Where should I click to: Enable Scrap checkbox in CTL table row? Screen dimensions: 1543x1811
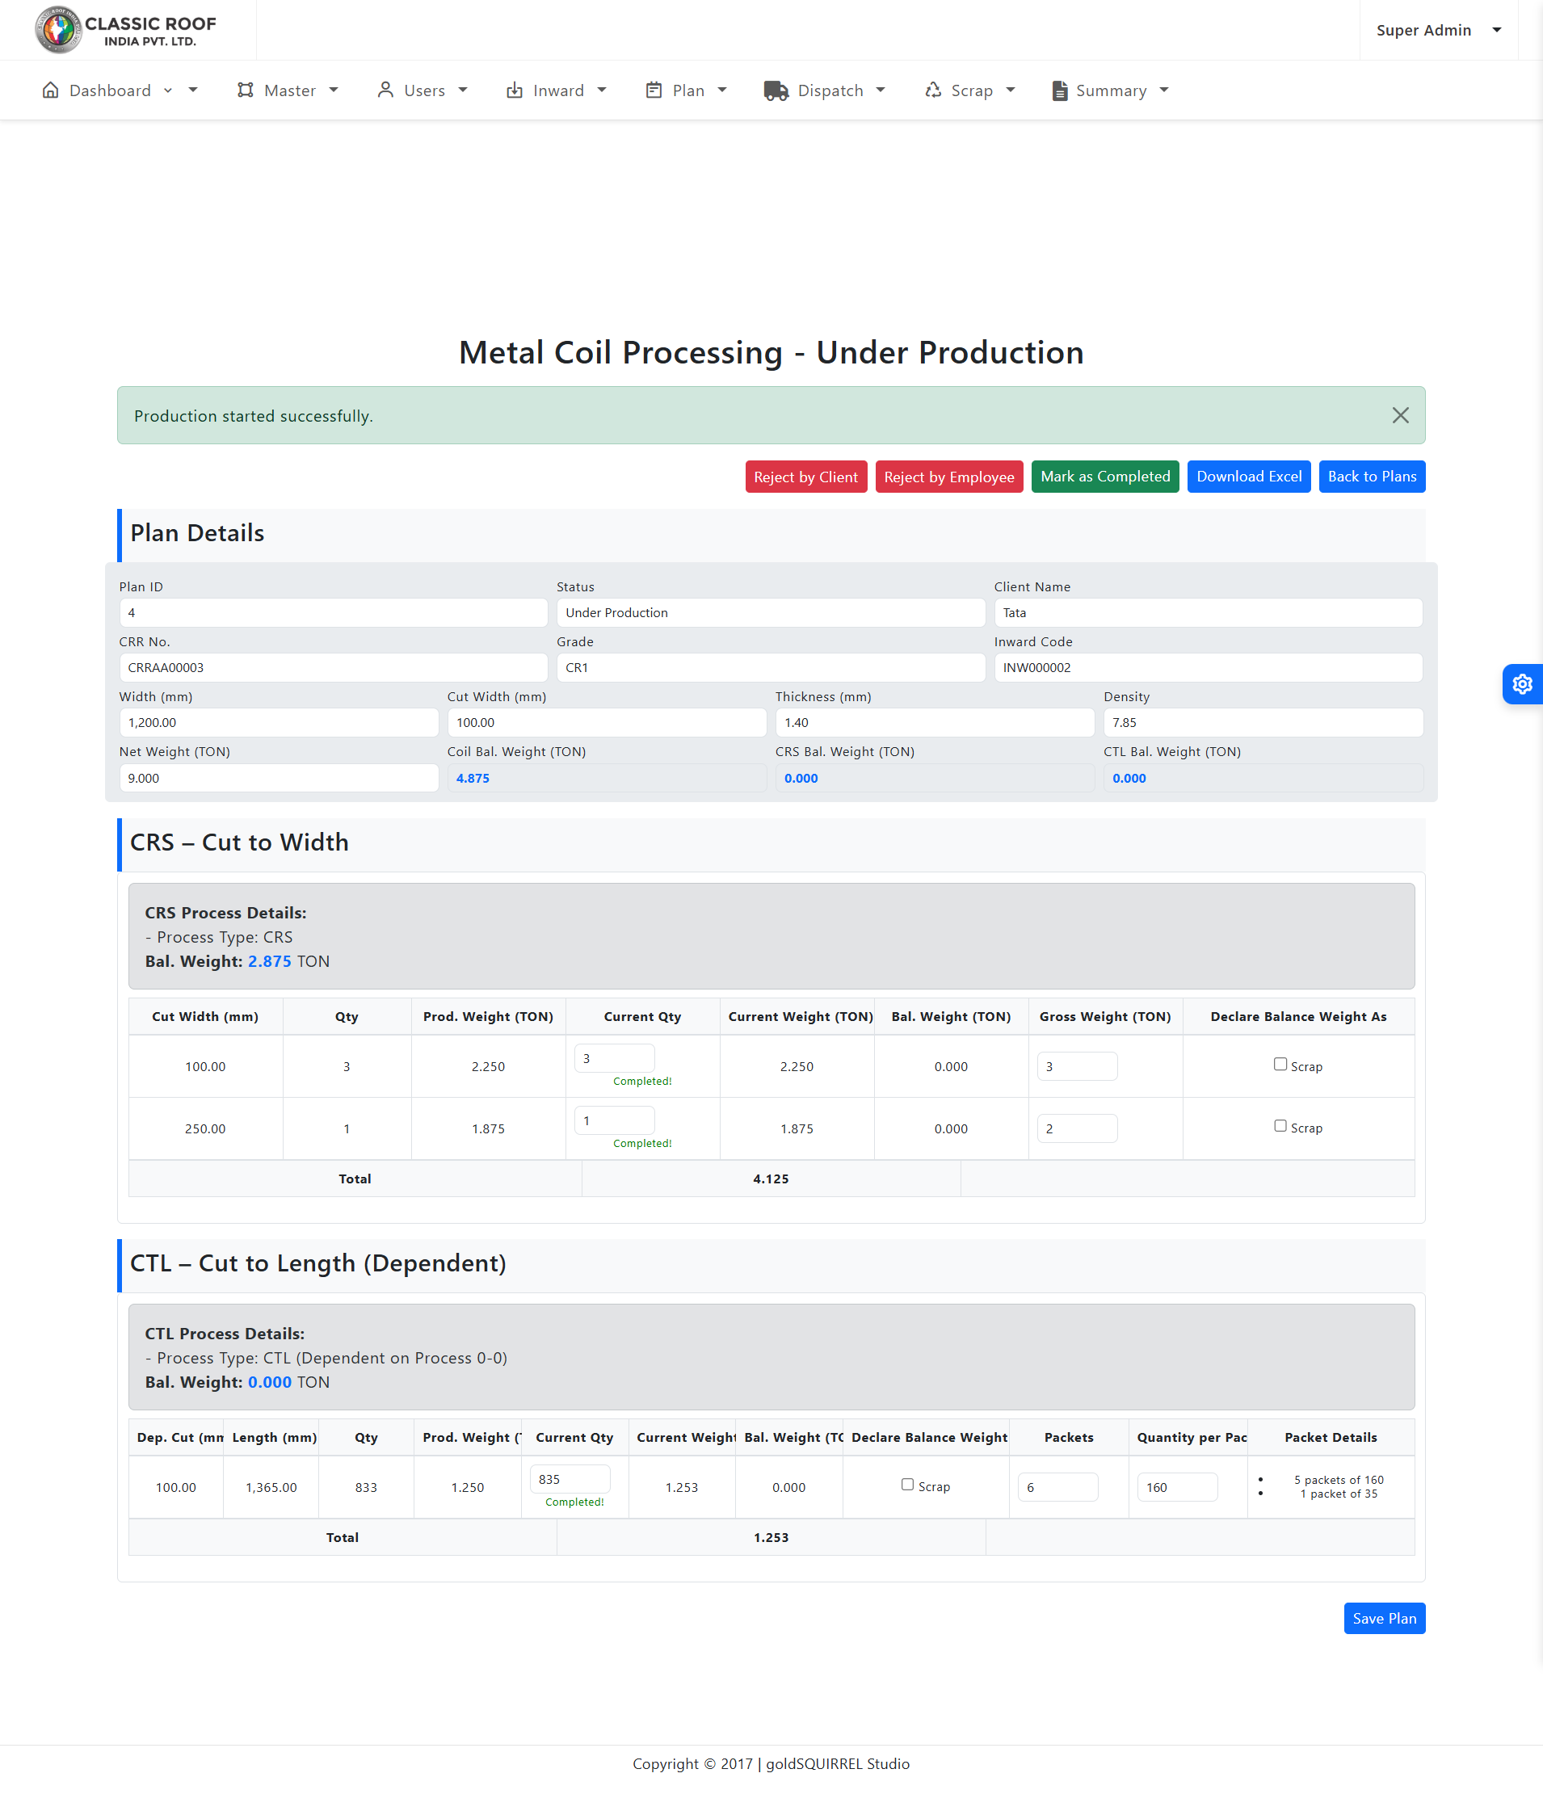(x=907, y=1484)
